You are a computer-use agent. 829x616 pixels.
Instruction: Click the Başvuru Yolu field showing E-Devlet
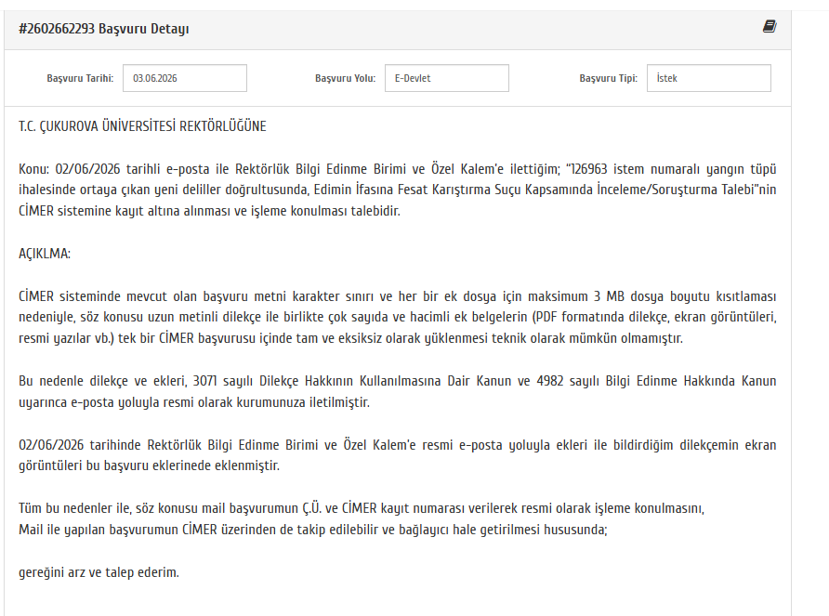click(447, 78)
